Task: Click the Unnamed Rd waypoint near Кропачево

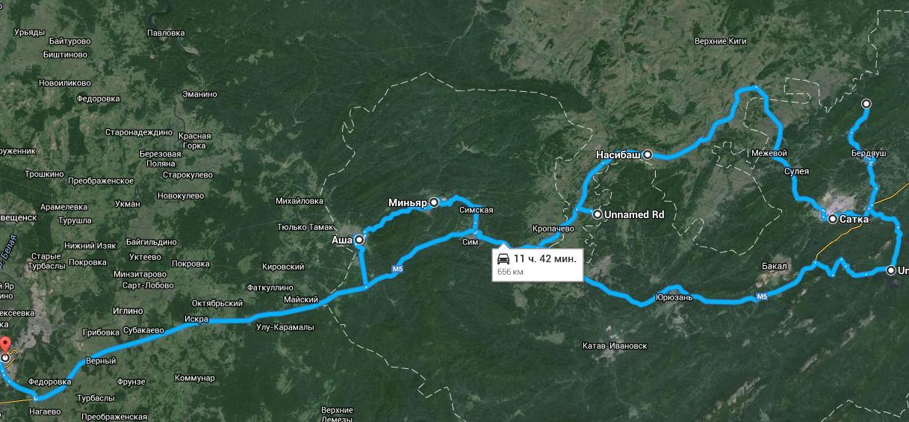Action: tap(597, 214)
